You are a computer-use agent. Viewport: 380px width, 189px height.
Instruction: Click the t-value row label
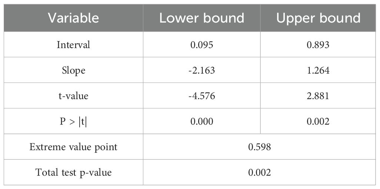[x=73, y=96]
